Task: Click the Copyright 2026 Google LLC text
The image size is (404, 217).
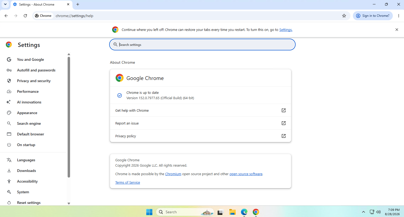Action: (x=151, y=165)
